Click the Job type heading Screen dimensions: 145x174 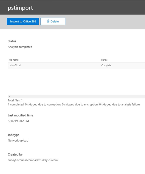(13, 135)
